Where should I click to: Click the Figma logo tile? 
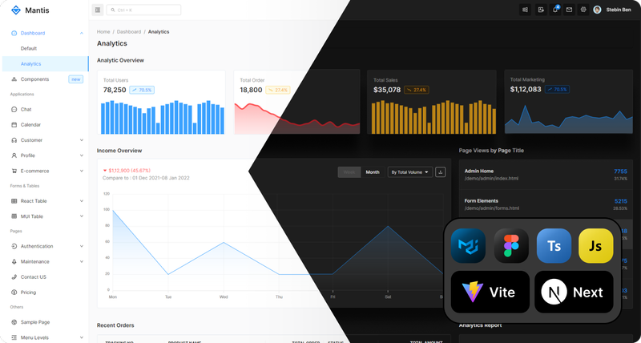click(x=511, y=246)
